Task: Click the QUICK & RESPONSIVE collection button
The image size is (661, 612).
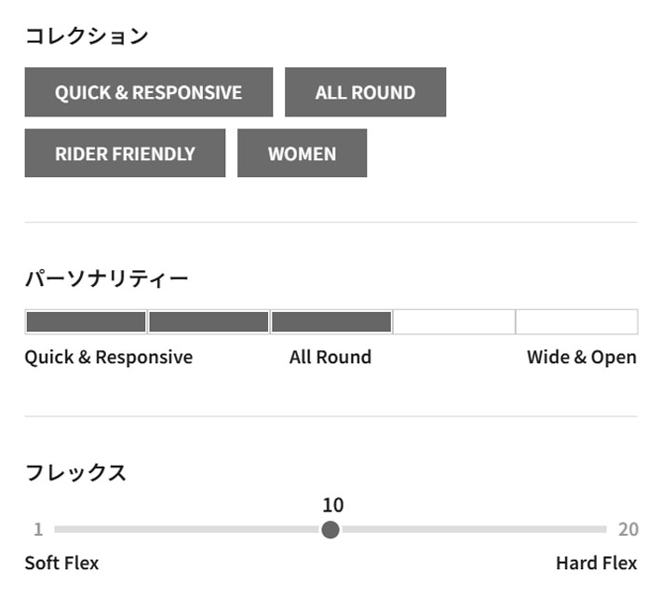Action: pyautogui.click(x=148, y=92)
